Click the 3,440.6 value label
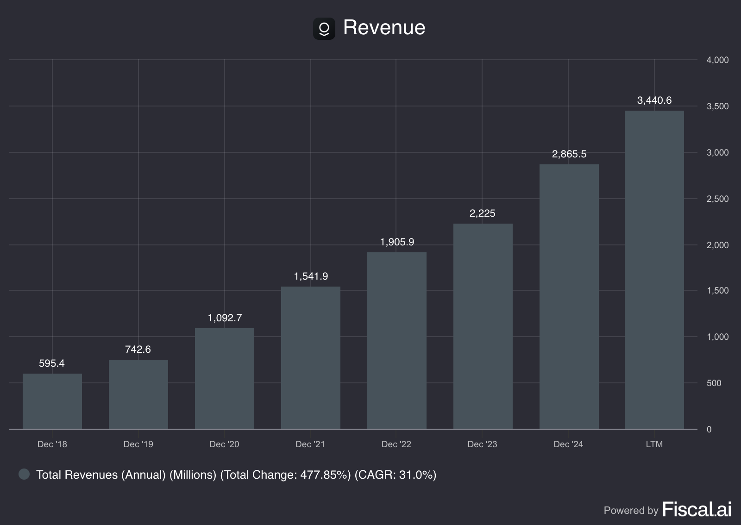741x525 pixels. pyautogui.click(x=654, y=100)
